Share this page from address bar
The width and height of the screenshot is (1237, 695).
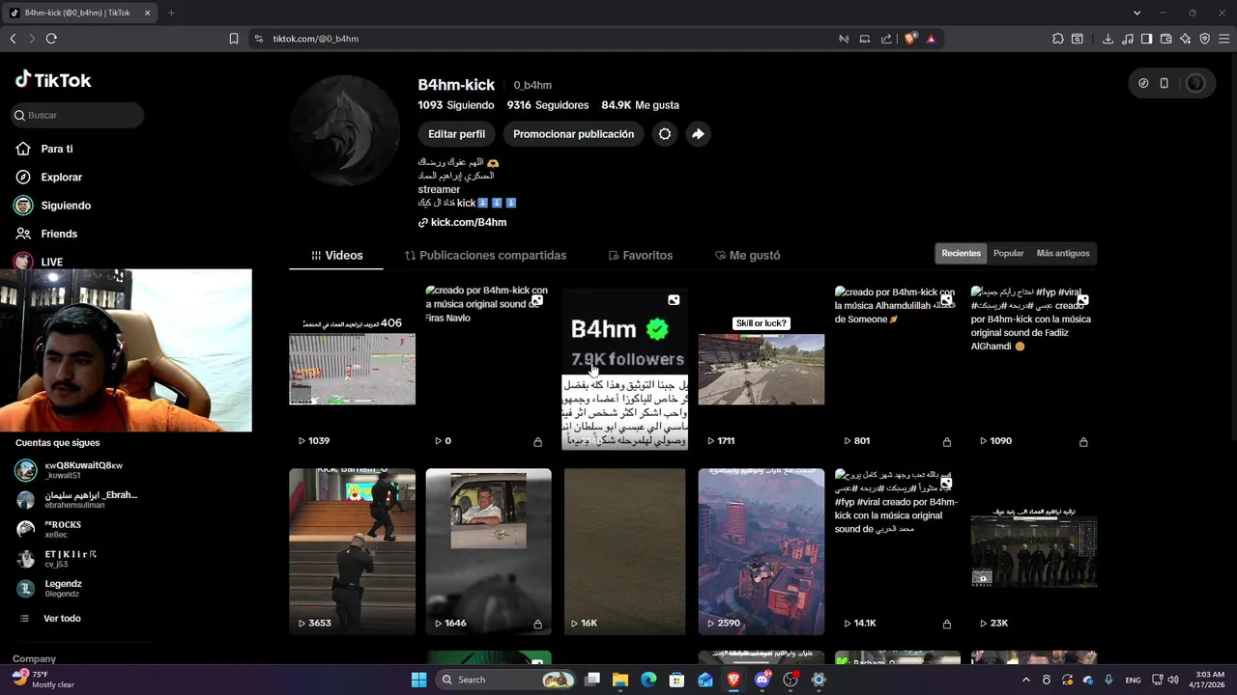click(x=886, y=39)
